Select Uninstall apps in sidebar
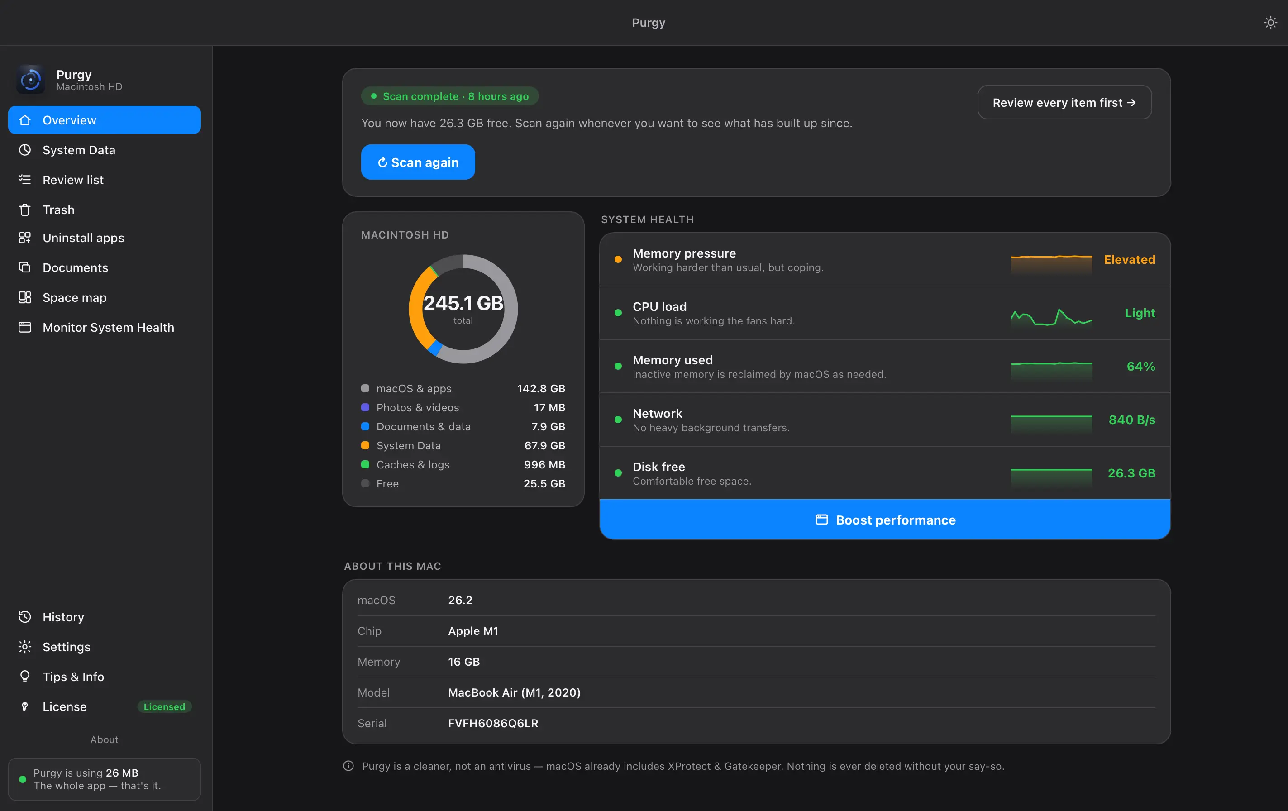1288x811 pixels. point(104,238)
